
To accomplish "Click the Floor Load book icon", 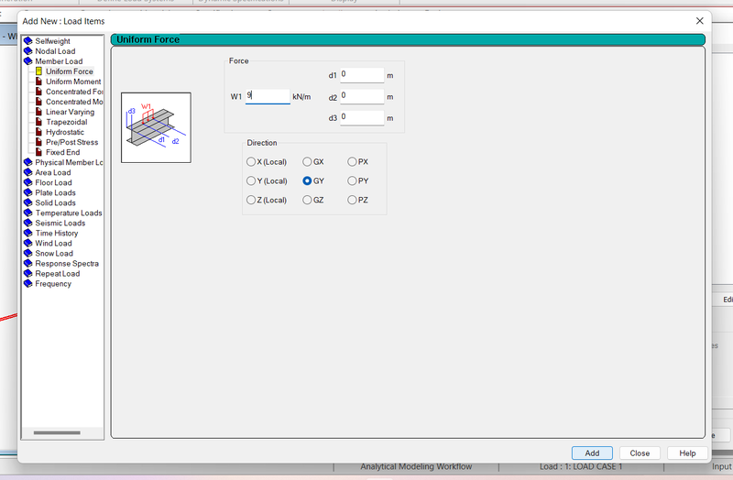I will coord(28,182).
